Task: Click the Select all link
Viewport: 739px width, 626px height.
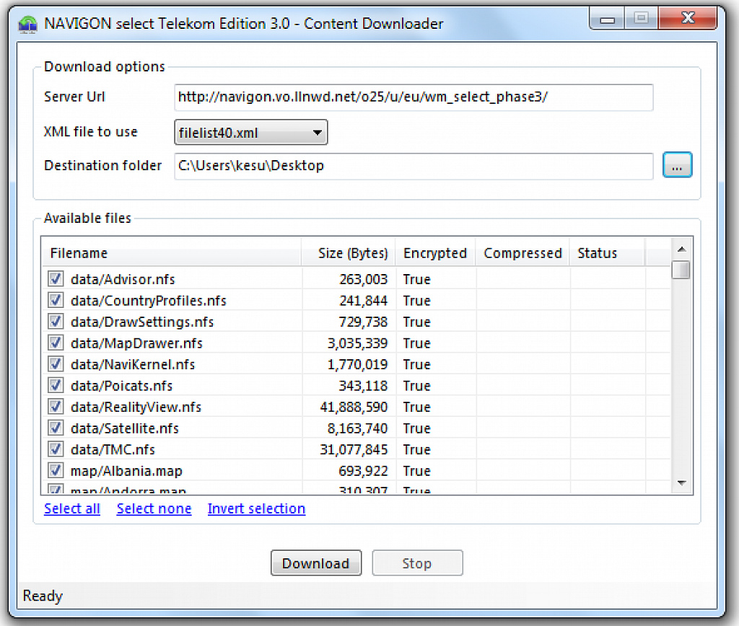Action: click(x=72, y=508)
